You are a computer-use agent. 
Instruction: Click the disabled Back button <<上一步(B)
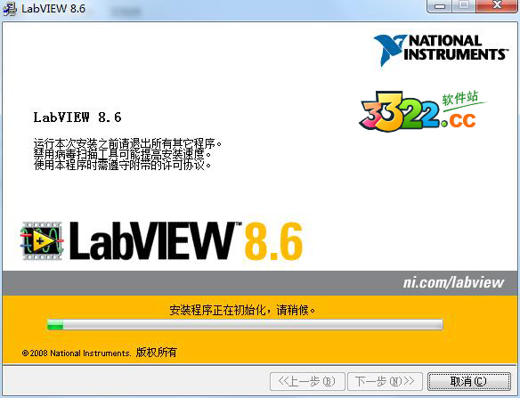(307, 381)
